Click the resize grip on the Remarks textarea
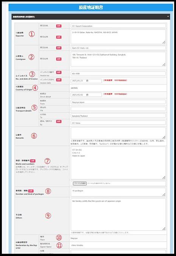The width and height of the screenshot is (176, 256). [x=164, y=137]
